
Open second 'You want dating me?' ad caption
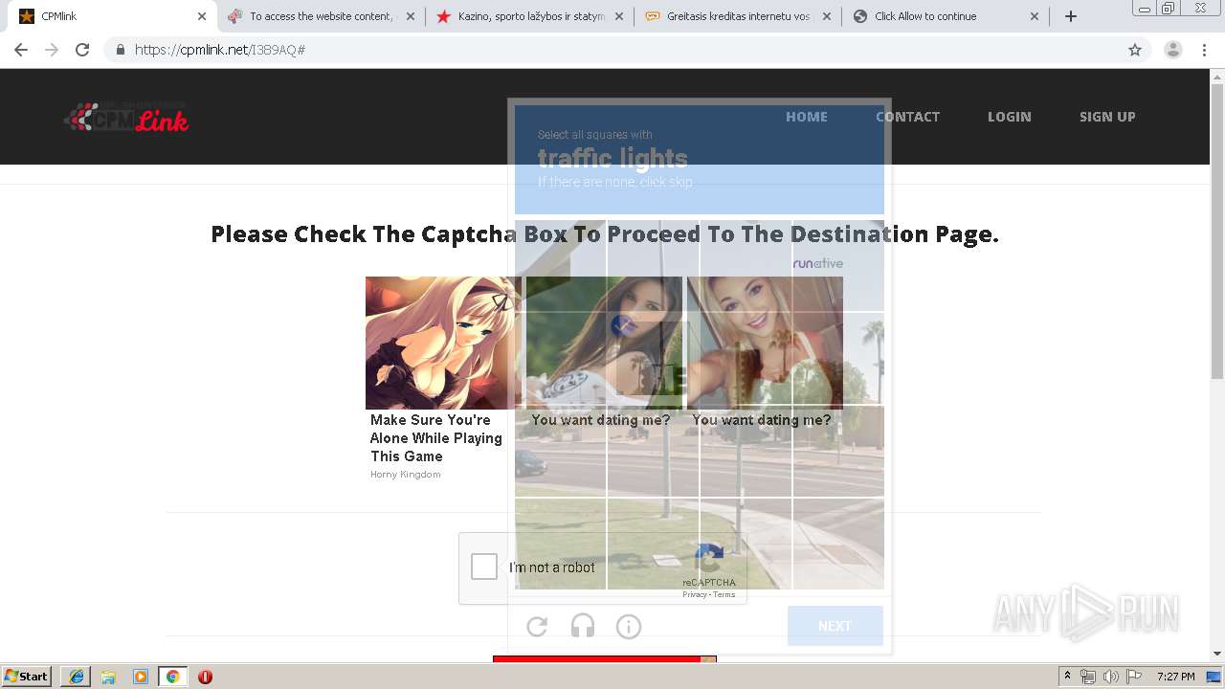click(x=762, y=420)
